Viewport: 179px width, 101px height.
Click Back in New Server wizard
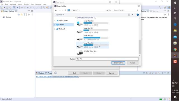[74, 73]
